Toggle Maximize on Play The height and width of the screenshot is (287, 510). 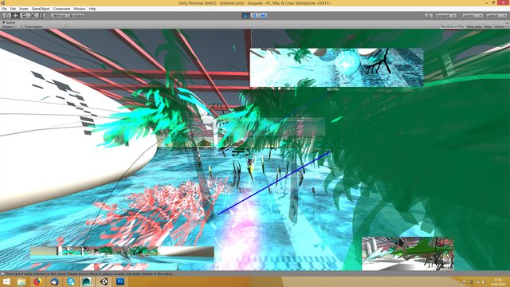(x=453, y=26)
